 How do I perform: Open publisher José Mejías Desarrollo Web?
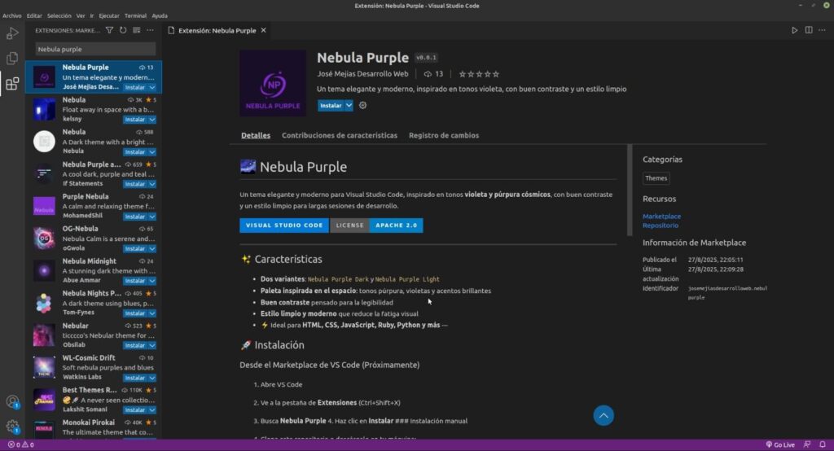point(362,74)
